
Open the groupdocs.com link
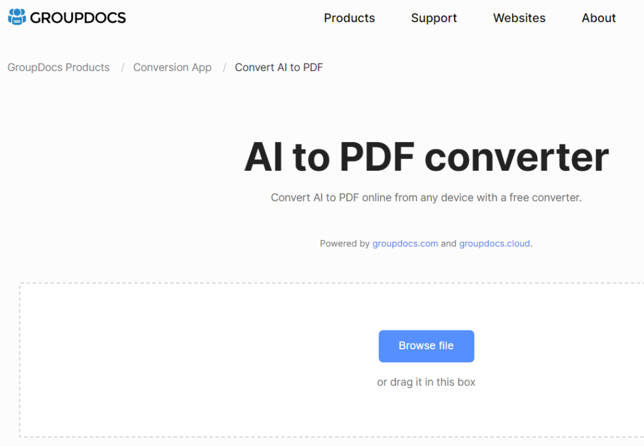(405, 243)
